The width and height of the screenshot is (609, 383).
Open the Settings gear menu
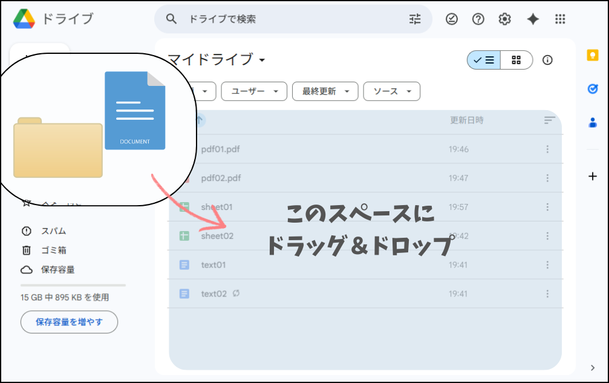pyautogui.click(x=504, y=19)
